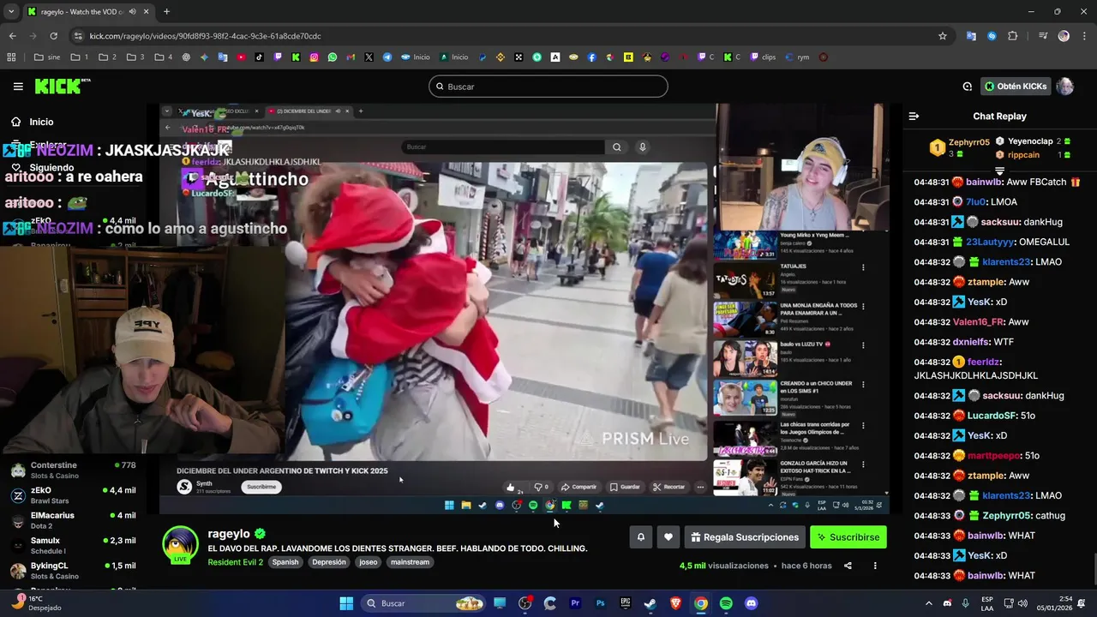
Task: Collapse the Chat Replay panel
Action: click(914, 117)
